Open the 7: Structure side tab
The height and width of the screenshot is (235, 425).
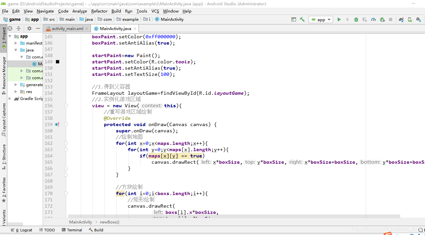(x=4, y=157)
